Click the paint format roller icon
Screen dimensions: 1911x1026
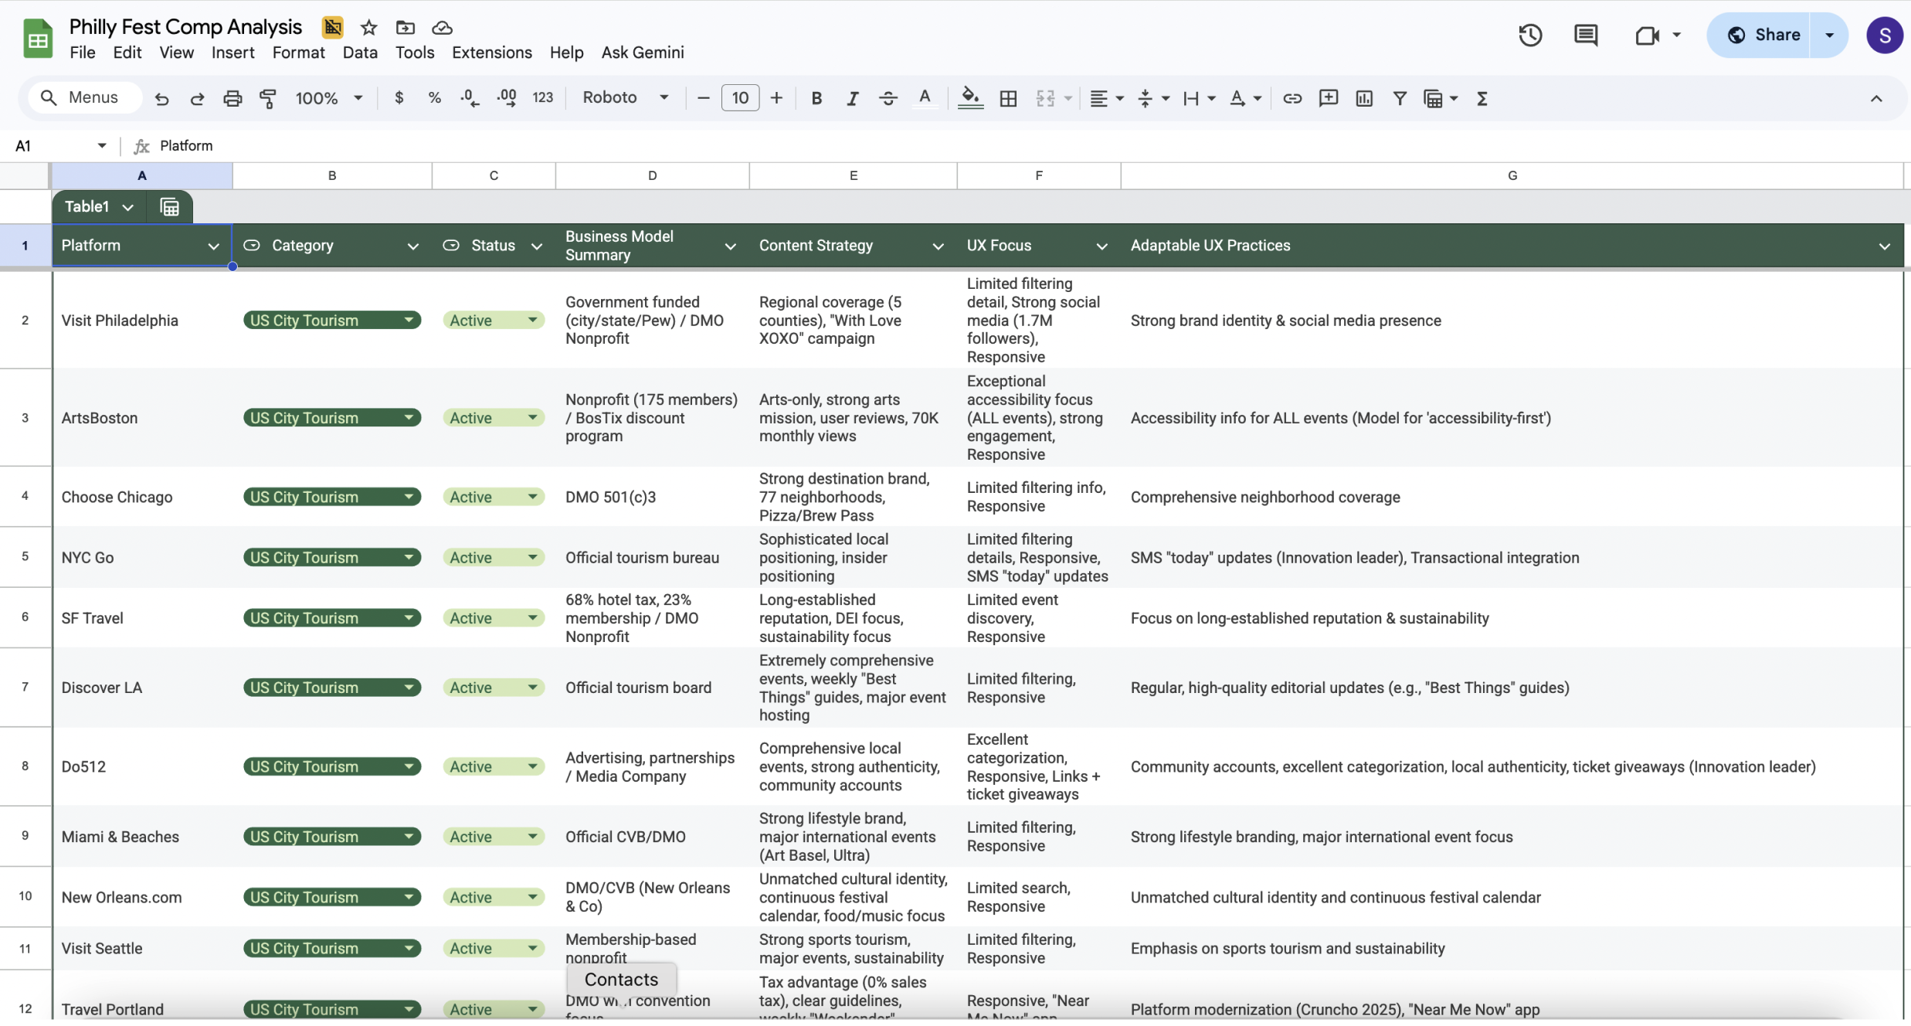pos(267,98)
